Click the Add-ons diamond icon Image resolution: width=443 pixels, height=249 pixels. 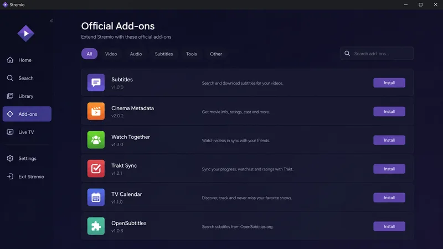(x=10, y=114)
